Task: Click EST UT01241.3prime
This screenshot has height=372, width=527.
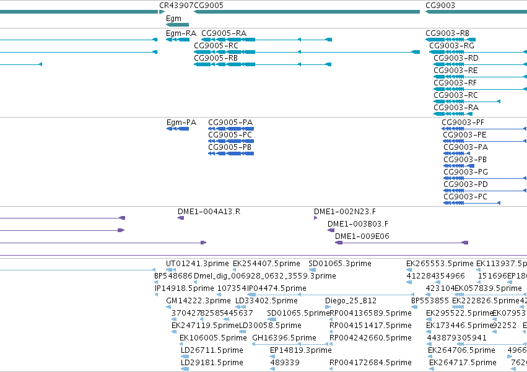Action: click(x=171, y=270)
